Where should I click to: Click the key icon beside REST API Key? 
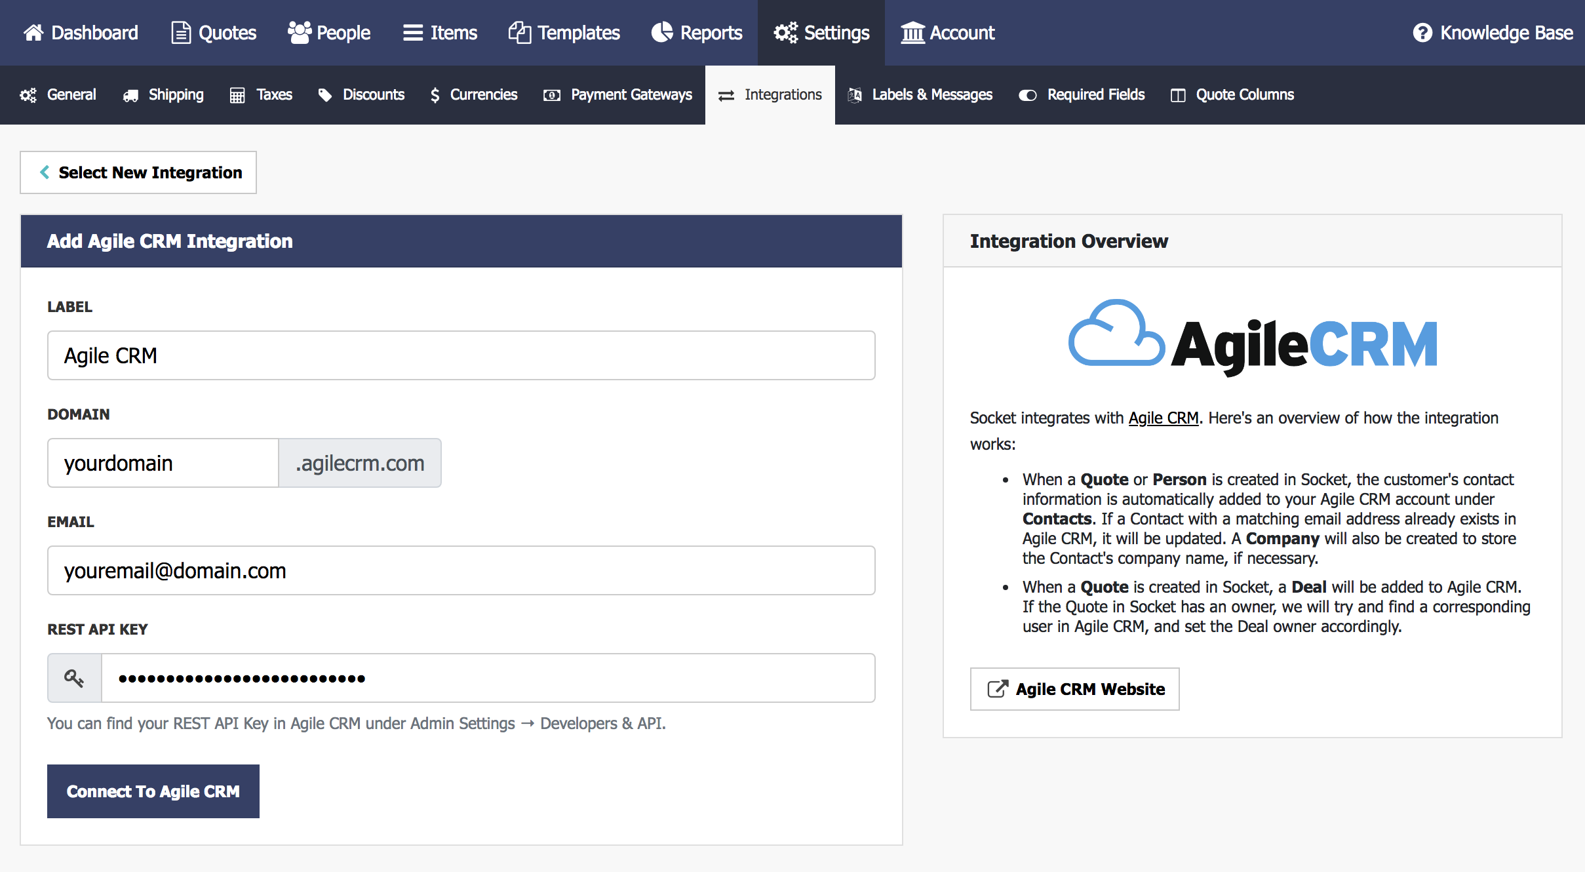tap(74, 678)
